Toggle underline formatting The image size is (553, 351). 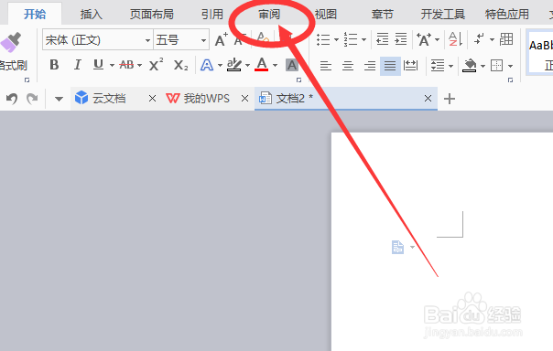click(x=98, y=65)
